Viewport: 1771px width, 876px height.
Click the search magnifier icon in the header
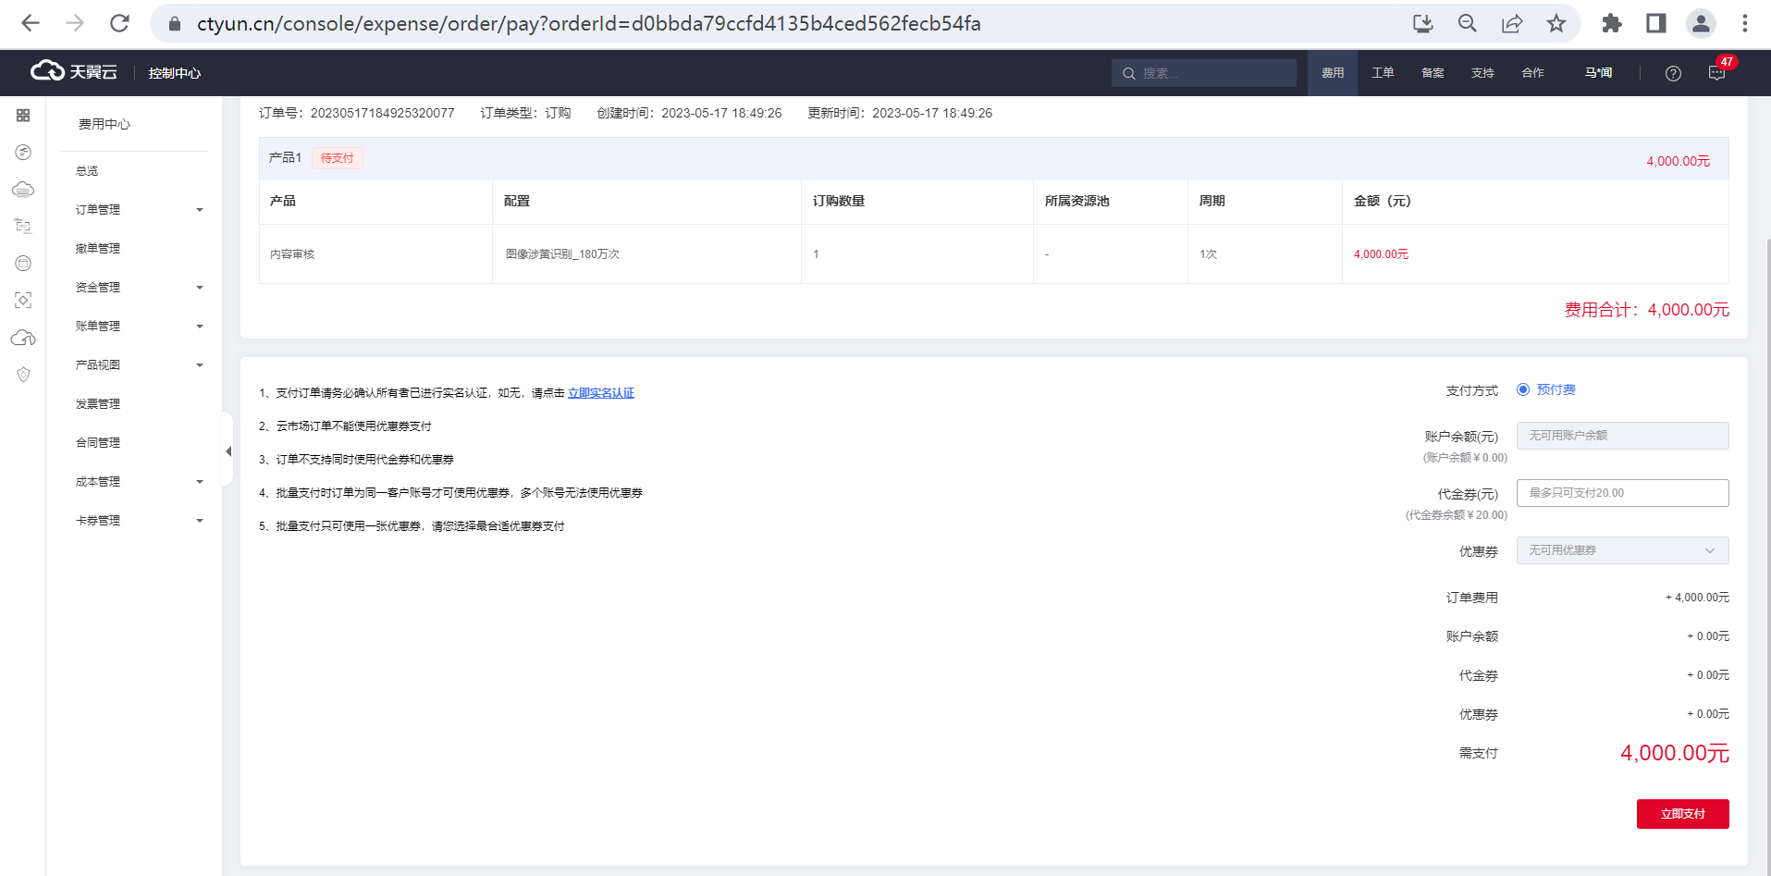click(x=1128, y=73)
